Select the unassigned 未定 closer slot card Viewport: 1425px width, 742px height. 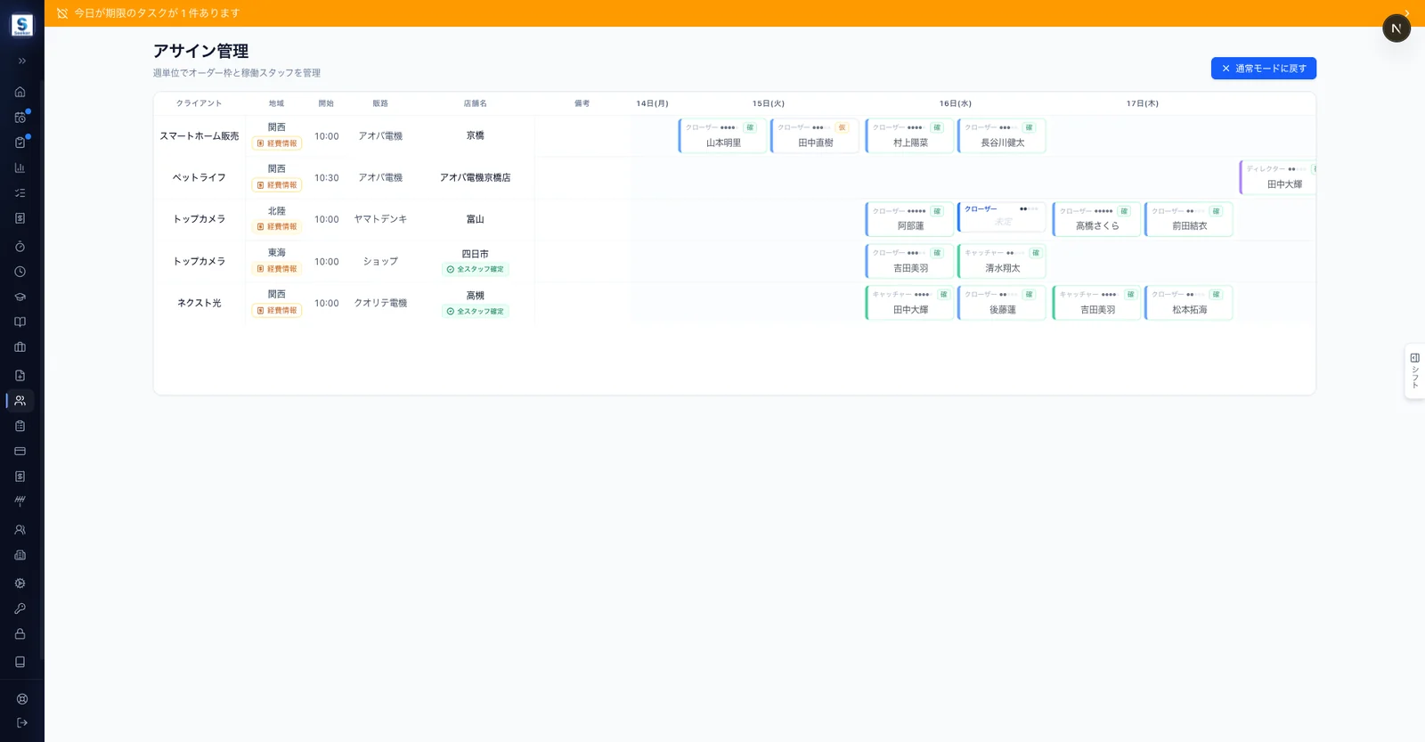pyautogui.click(x=1002, y=217)
